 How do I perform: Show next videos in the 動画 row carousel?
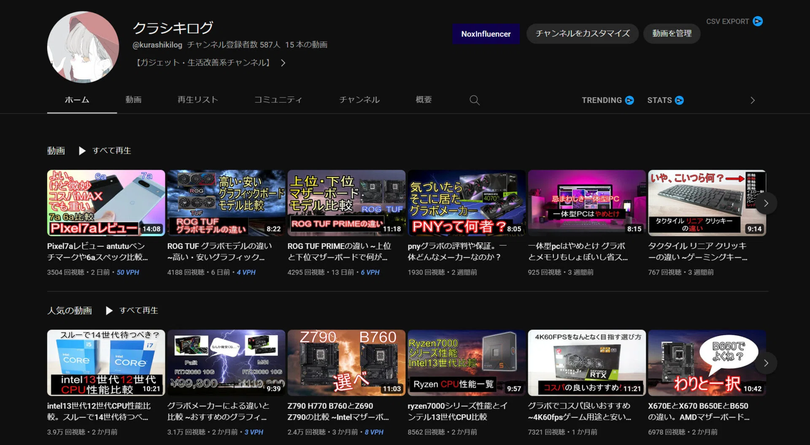click(x=766, y=203)
